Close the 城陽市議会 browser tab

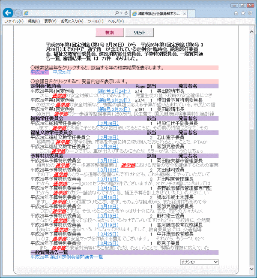pos(184,14)
